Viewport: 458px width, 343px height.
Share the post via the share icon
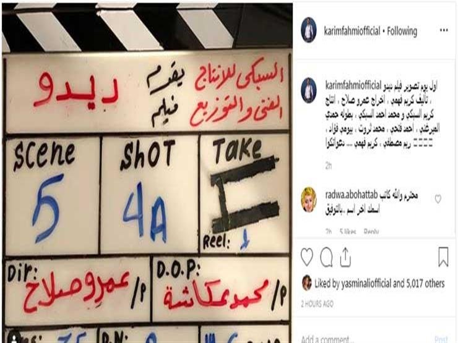tap(345, 257)
